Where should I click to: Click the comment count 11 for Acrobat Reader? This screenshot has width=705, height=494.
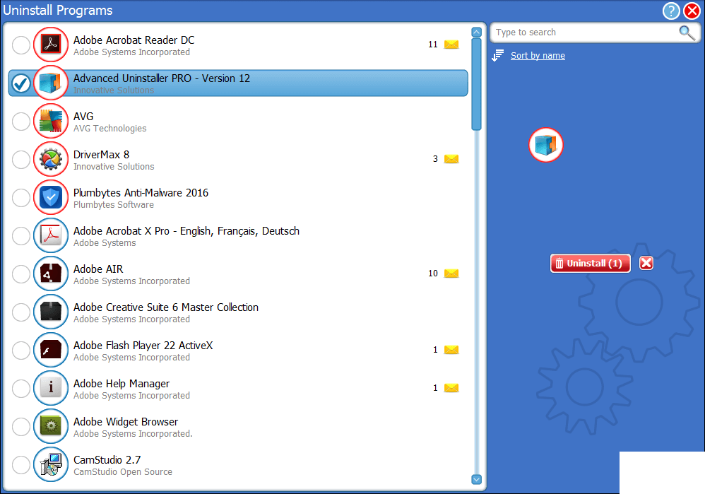coord(433,45)
